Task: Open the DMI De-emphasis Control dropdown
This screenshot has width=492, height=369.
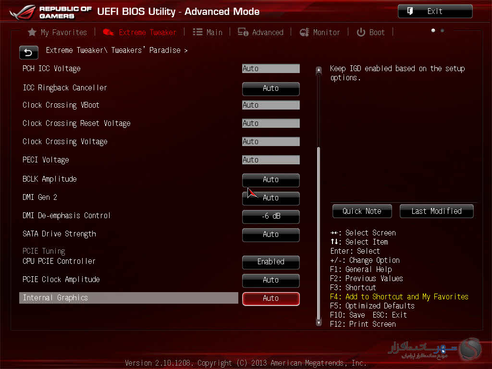Action: (271, 217)
